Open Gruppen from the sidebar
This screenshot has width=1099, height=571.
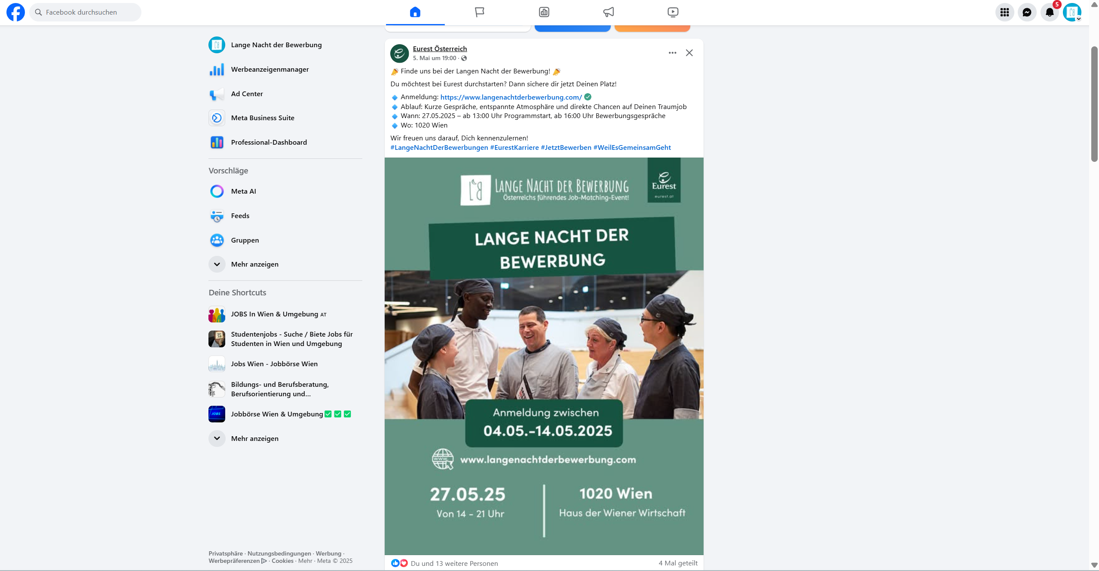click(x=285, y=240)
